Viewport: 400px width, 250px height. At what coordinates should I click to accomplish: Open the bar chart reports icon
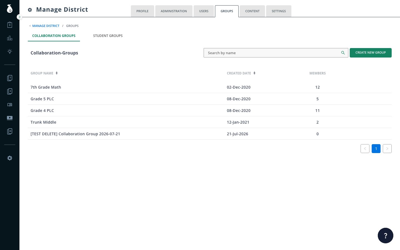[x=10, y=38]
